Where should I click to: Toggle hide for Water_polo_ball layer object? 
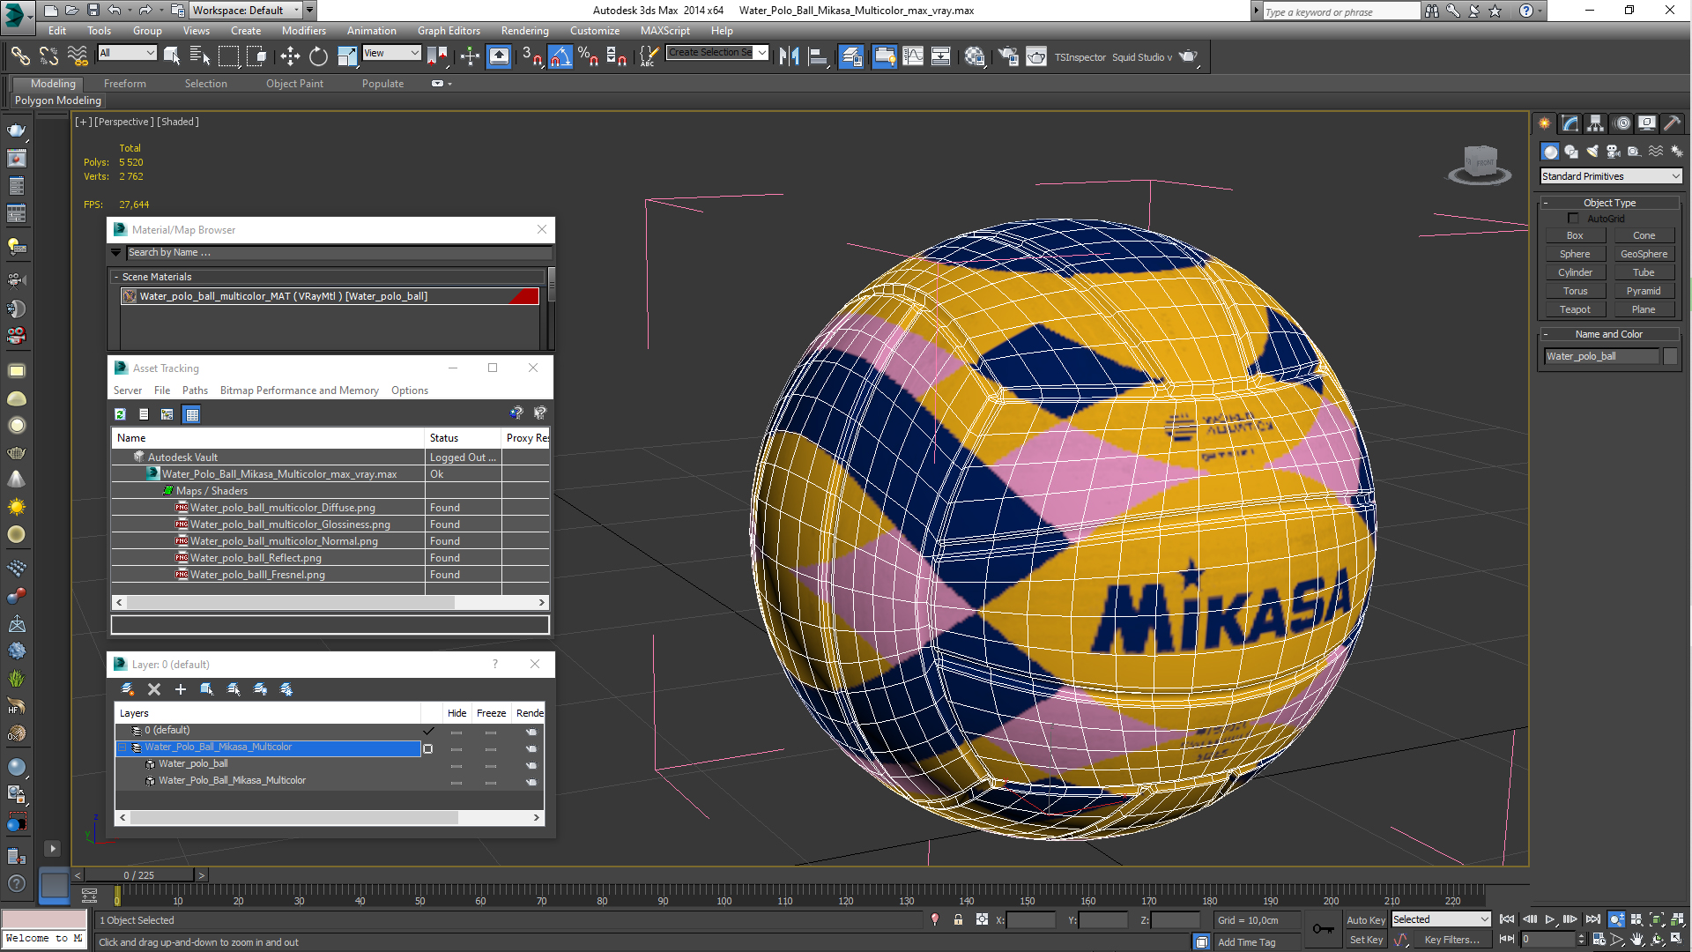click(x=456, y=764)
